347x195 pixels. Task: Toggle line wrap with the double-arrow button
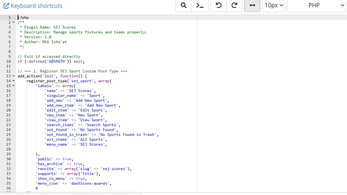(x=252, y=6)
